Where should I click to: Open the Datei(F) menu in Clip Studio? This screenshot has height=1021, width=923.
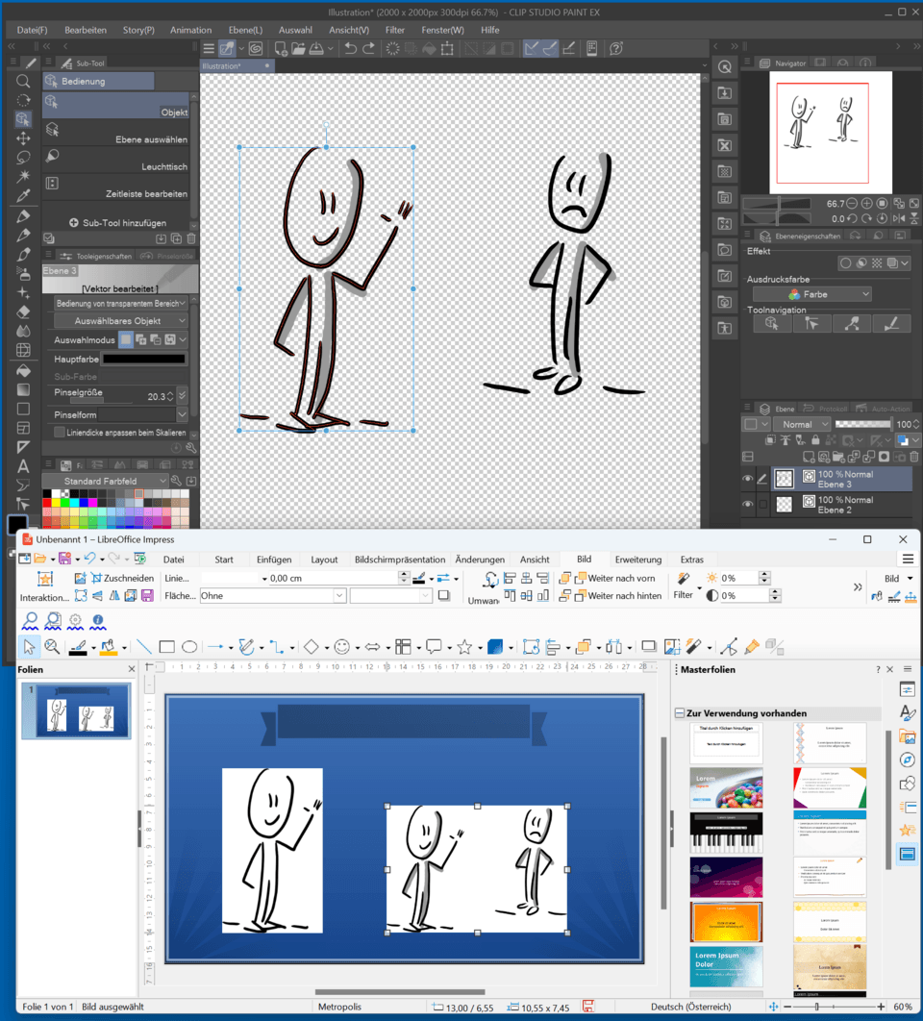[32, 30]
